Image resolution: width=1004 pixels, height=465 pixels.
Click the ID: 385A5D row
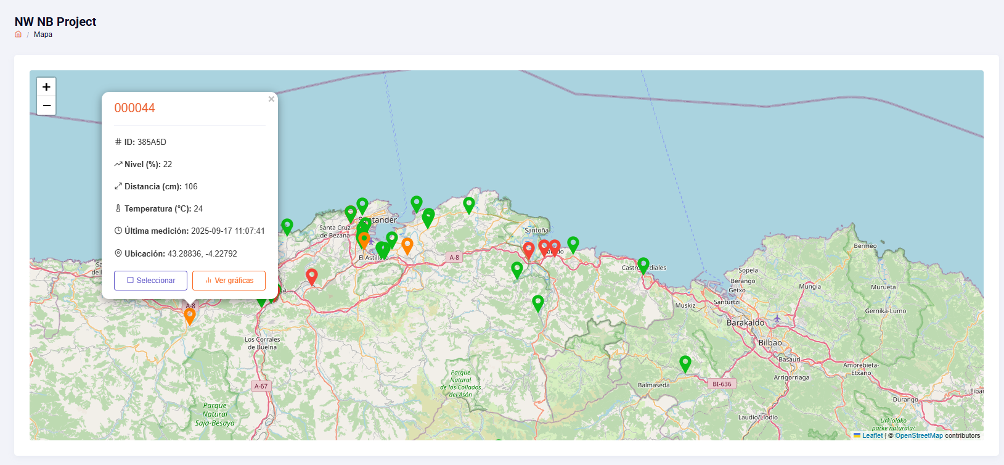pos(141,142)
